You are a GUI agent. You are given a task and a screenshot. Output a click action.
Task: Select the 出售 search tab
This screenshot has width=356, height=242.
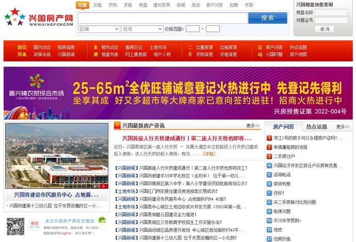(83, 5)
